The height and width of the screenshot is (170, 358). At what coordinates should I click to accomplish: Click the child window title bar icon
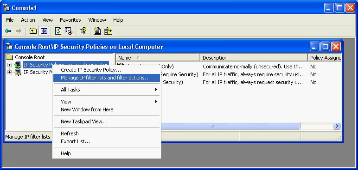[x=9, y=46]
